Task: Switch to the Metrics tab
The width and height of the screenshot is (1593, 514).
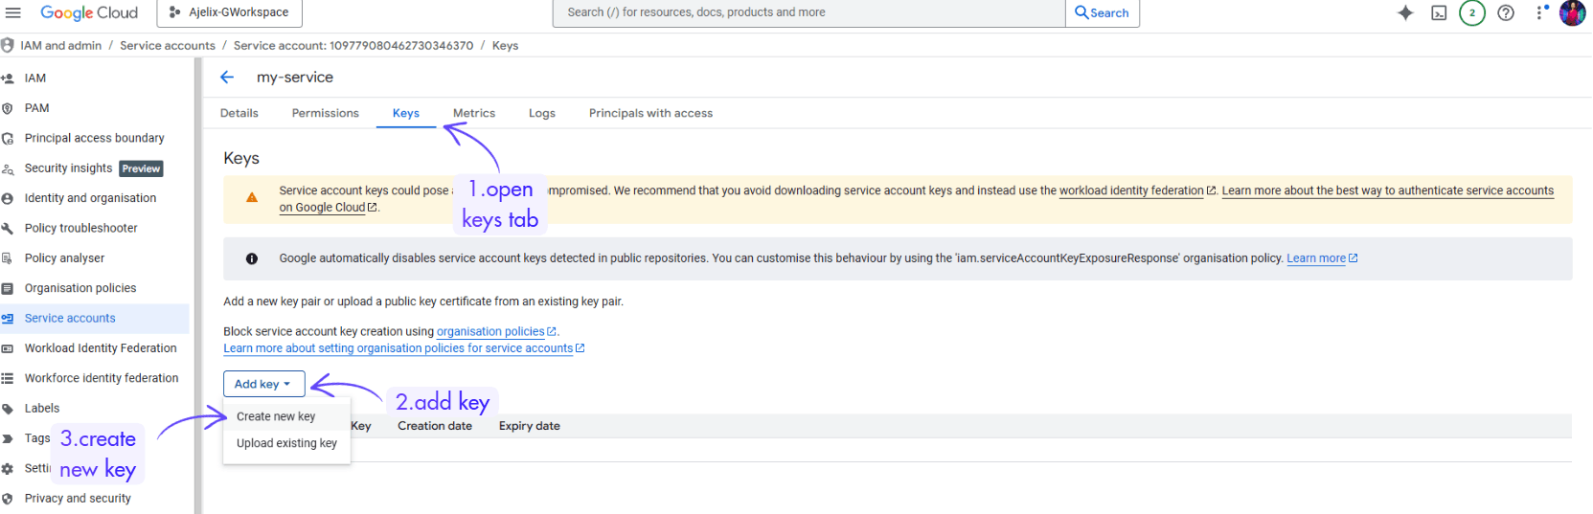Action: tap(474, 113)
